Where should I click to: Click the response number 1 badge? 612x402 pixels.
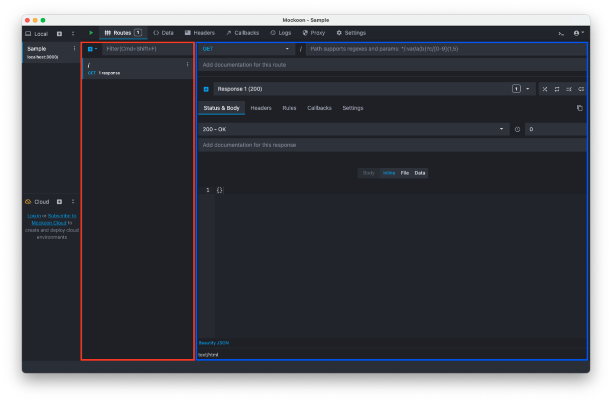[x=516, y=89]
